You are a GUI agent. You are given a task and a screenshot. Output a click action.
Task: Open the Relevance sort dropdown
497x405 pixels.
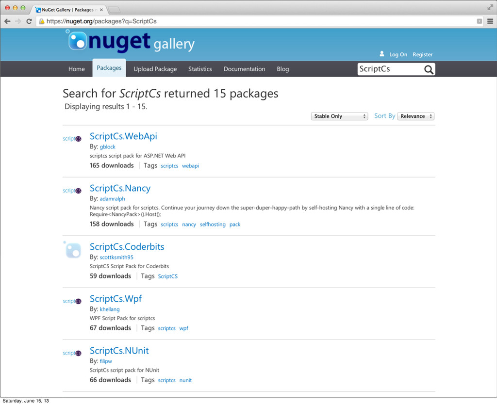[415, 116]
